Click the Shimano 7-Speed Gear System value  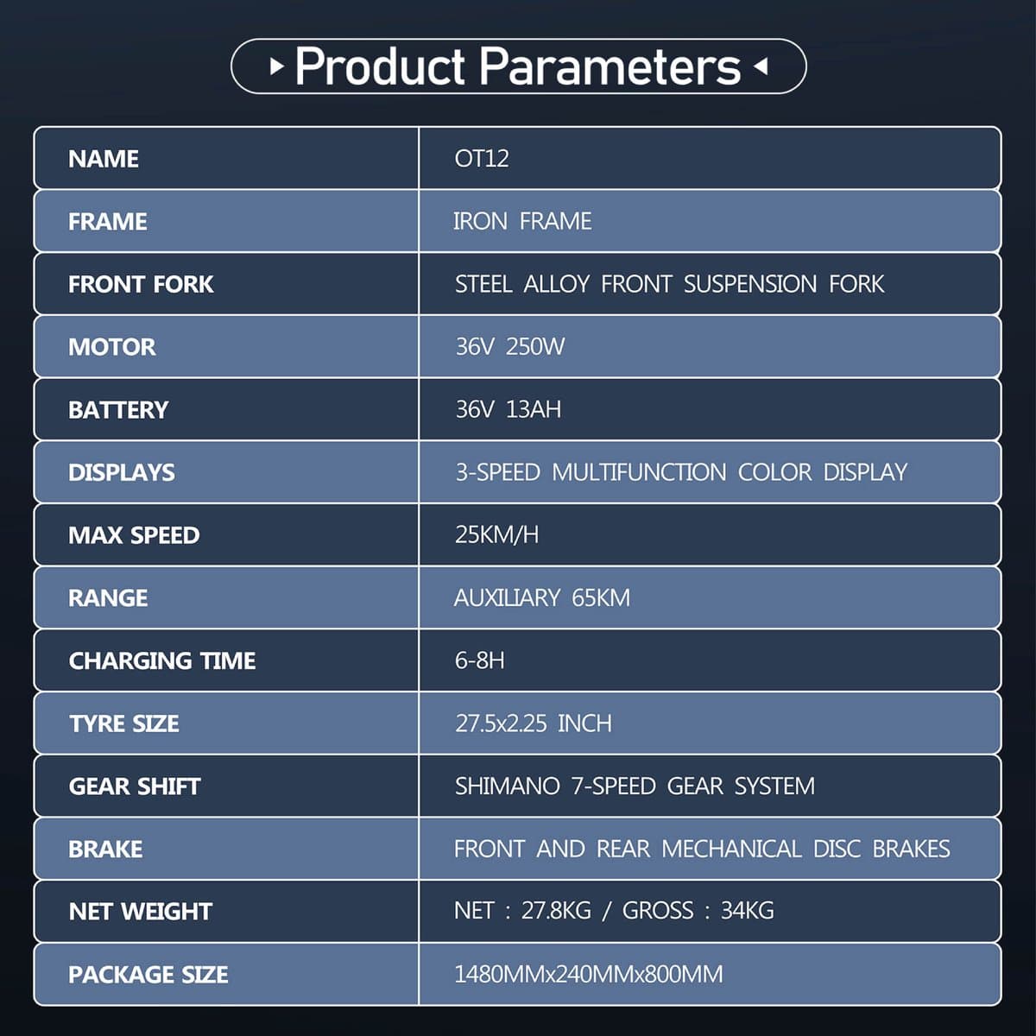point(635,786)
